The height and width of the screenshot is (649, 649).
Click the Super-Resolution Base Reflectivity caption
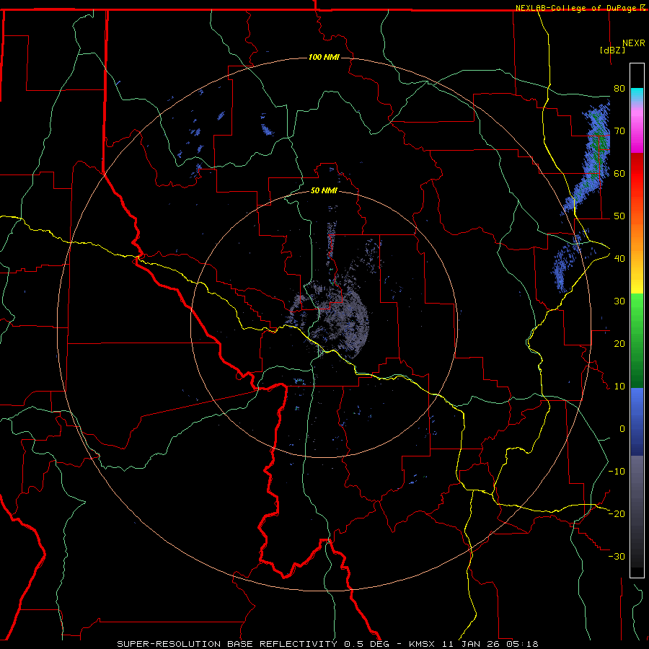[x=227, y=644]
